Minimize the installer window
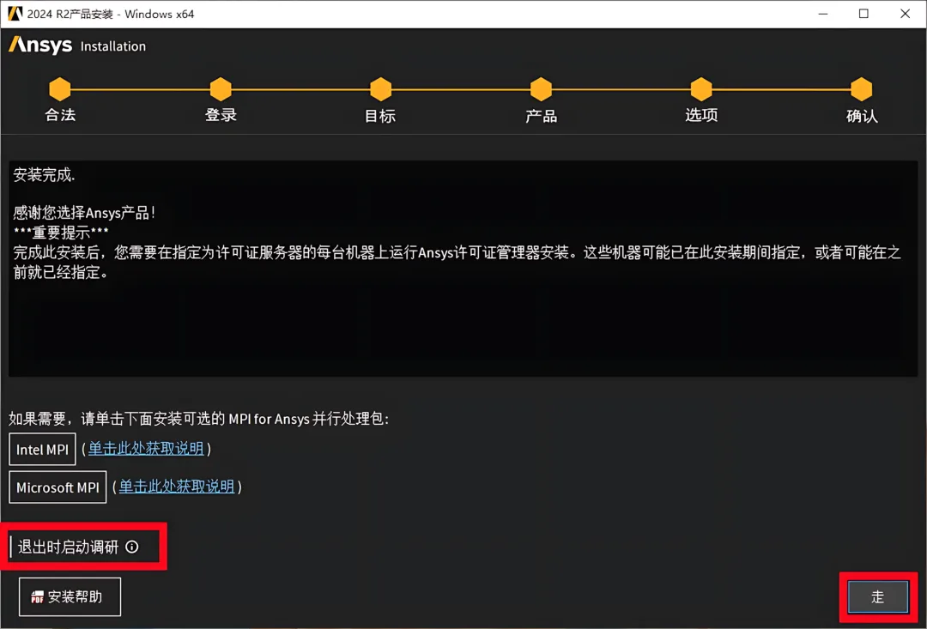The image size is (927, 629). coord(823,14)
